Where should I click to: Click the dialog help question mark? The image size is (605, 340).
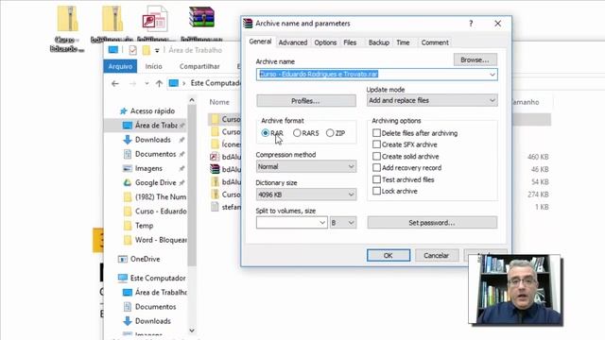click(x=471, y=24)
